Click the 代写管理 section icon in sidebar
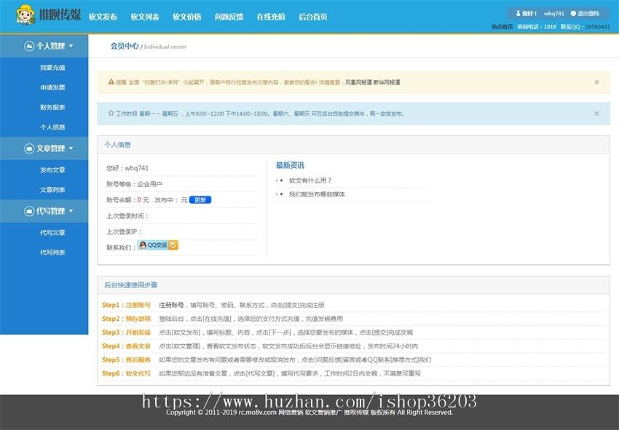 coord(29,210)
